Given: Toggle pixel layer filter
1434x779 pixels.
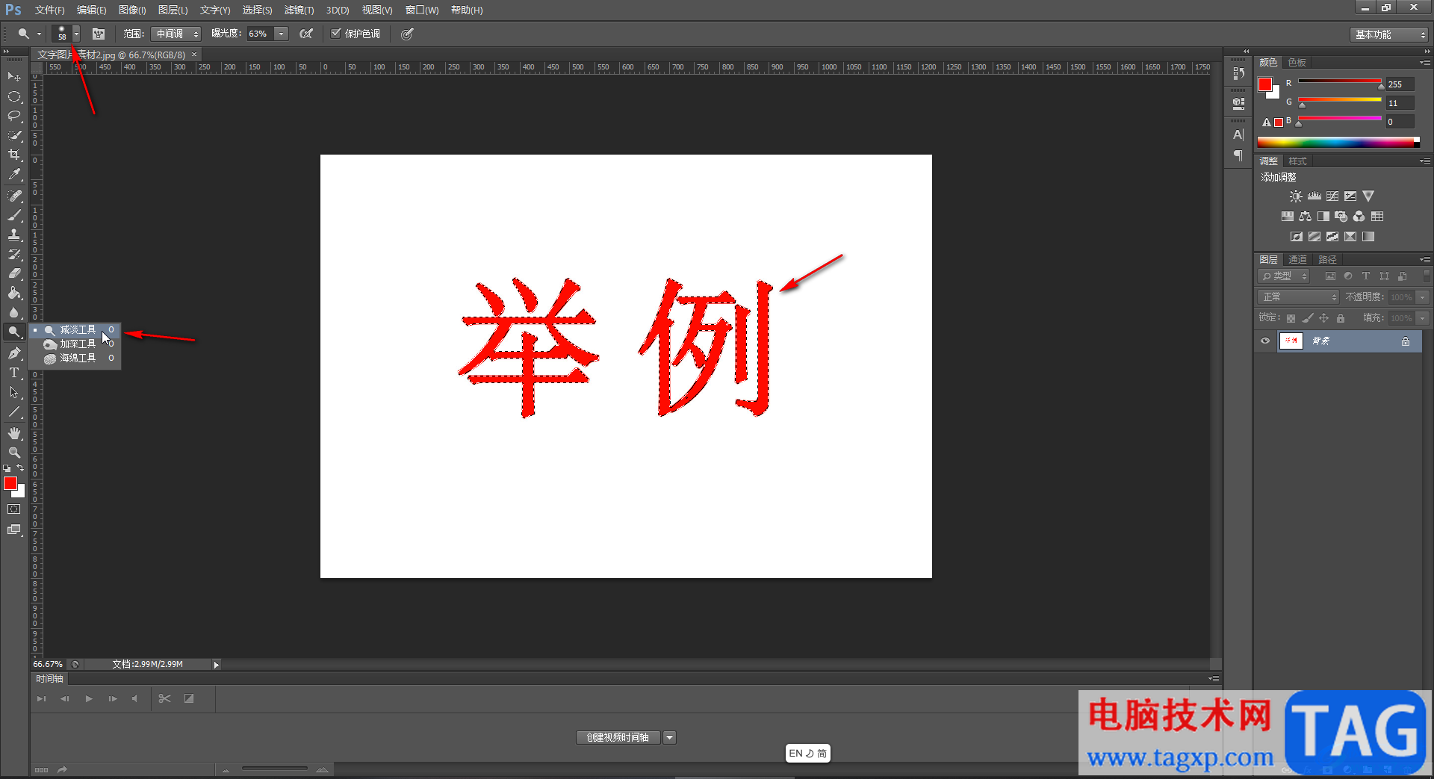Looking at the screenshot, I should click(x=1330, y=276).
